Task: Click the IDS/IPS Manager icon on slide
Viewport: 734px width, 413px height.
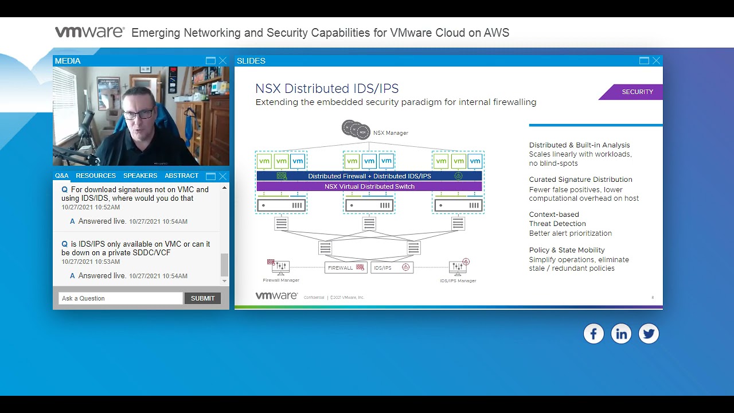Action: coord(458,266)
